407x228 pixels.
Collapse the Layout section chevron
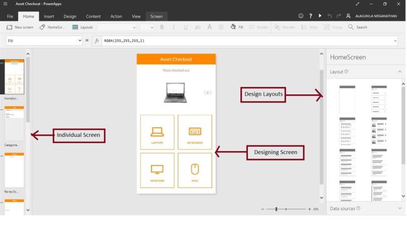coord(399,72)
